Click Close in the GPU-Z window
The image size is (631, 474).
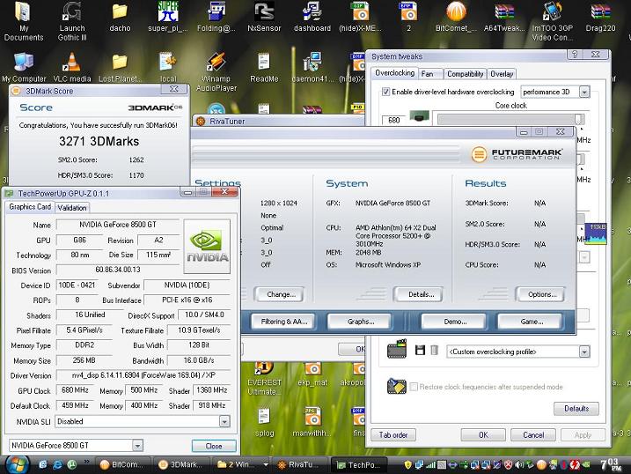tap(214, 446)
